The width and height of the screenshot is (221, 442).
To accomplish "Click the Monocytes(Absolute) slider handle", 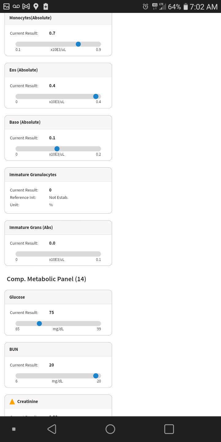I will pyautogui.click(x=78, y=44).
